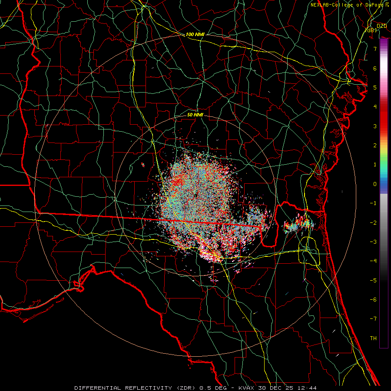Click the "KVAX" station identifier
Viewport: 391px width, 391px height.
tap(246, 388)
